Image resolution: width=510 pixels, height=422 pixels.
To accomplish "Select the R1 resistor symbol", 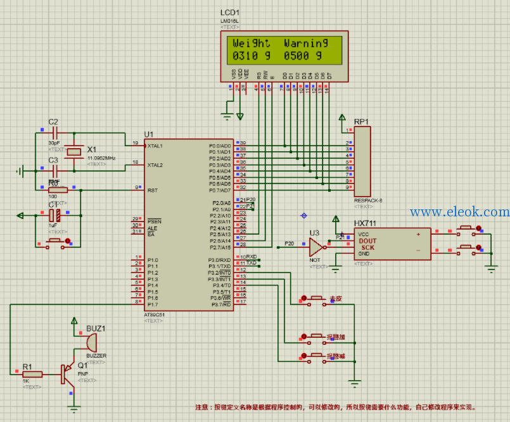I will tap(32, 375).
